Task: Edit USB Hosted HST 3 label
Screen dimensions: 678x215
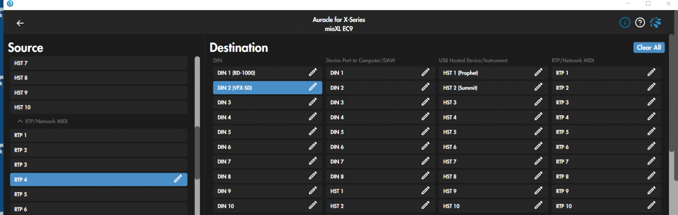Action: 538,102
